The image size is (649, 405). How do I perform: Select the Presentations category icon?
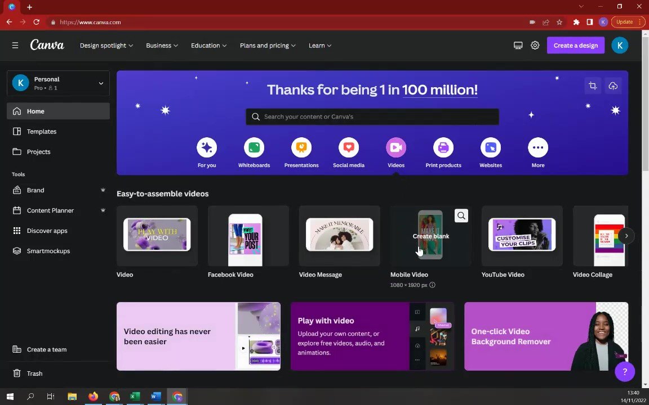point(301,147)
